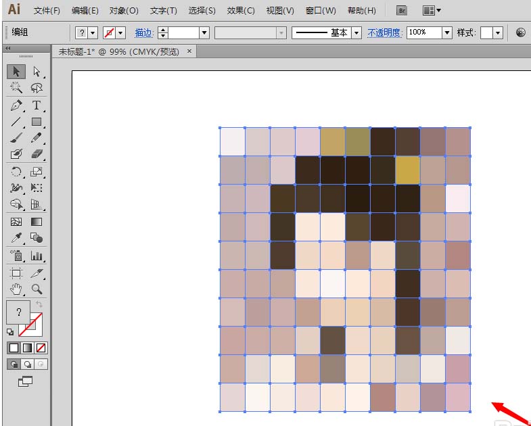Select the Lasso tool
This screenshot has height=426, width=531.
pyautogui.click(x=37, y=88)
